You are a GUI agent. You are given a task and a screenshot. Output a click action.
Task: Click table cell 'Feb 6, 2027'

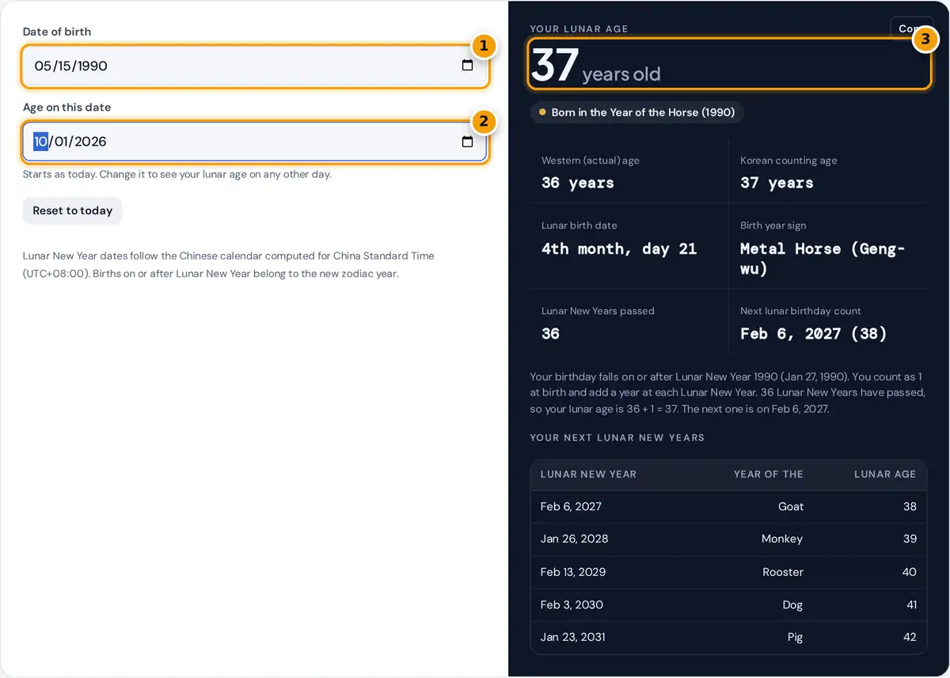click(x=571, y=506)
